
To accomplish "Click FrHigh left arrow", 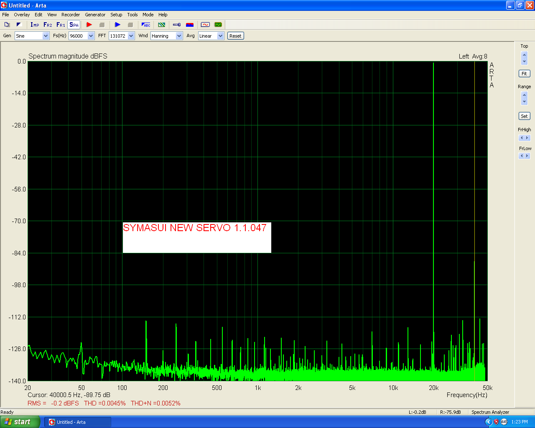I will tap(522, 138).
